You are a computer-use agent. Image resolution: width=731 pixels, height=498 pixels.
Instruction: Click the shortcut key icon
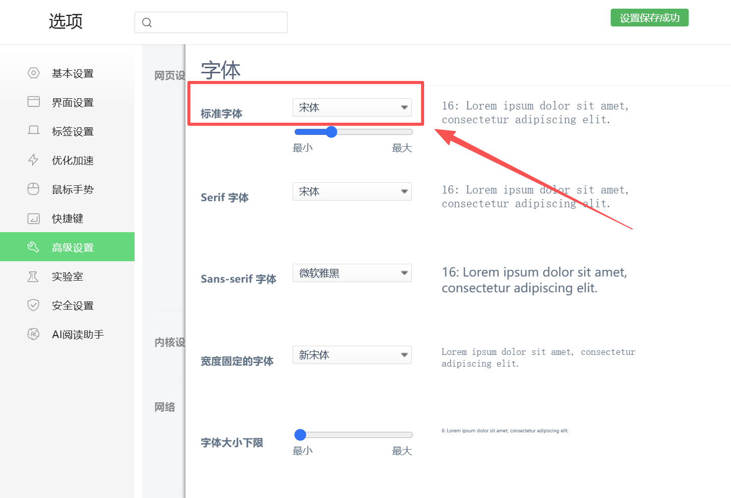pyautogui.click(x=33, y=218)
